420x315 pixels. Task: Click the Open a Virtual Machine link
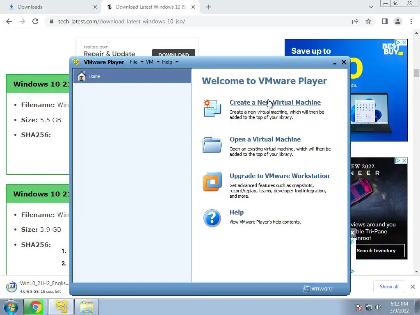(265, 139)
